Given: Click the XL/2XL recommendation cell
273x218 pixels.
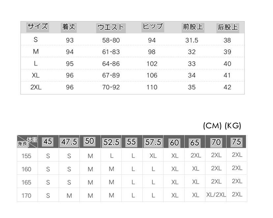Looking at the screenshot, I should tap(216, 195).
